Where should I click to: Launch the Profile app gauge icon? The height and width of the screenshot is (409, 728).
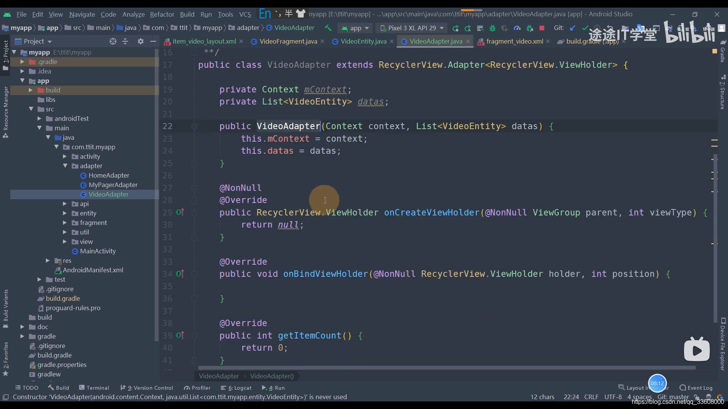tap(517, 28)
